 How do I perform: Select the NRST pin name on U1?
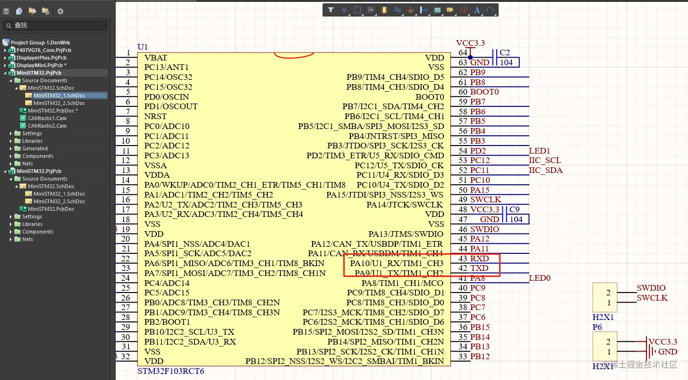click(155, 116)
